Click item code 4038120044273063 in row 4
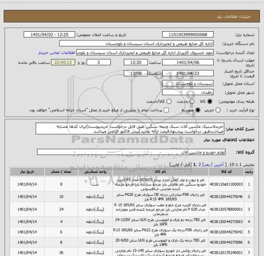This screenshot has width=264, height=256. tap(226, 222)
